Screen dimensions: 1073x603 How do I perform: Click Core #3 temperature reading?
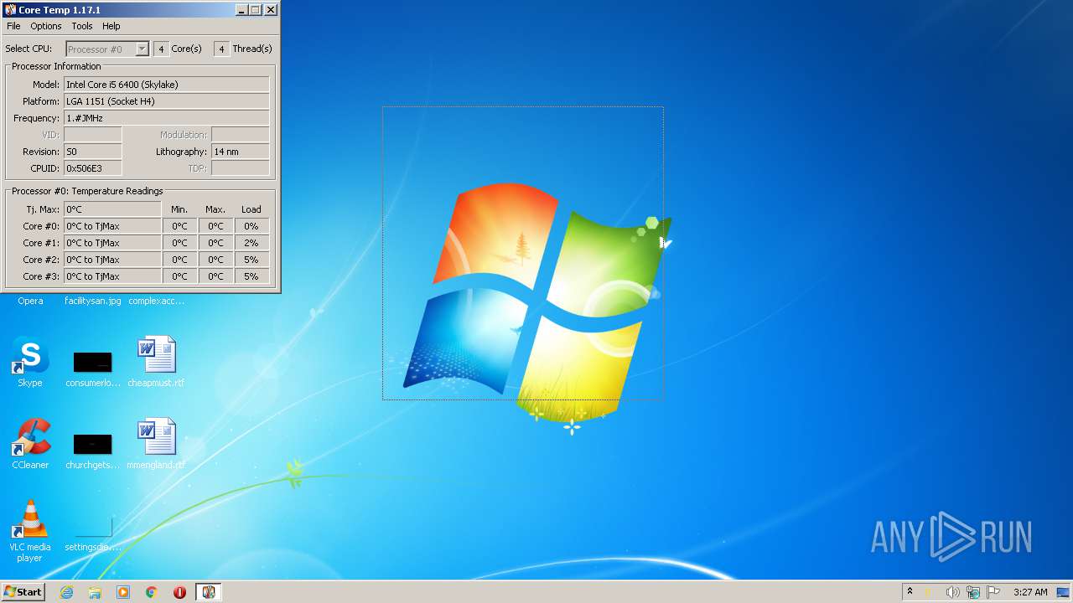point(112,276)
